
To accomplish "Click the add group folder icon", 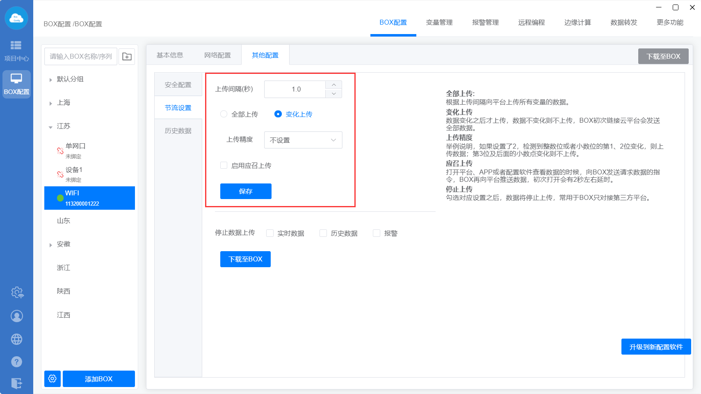I will (x=127, y=57).
